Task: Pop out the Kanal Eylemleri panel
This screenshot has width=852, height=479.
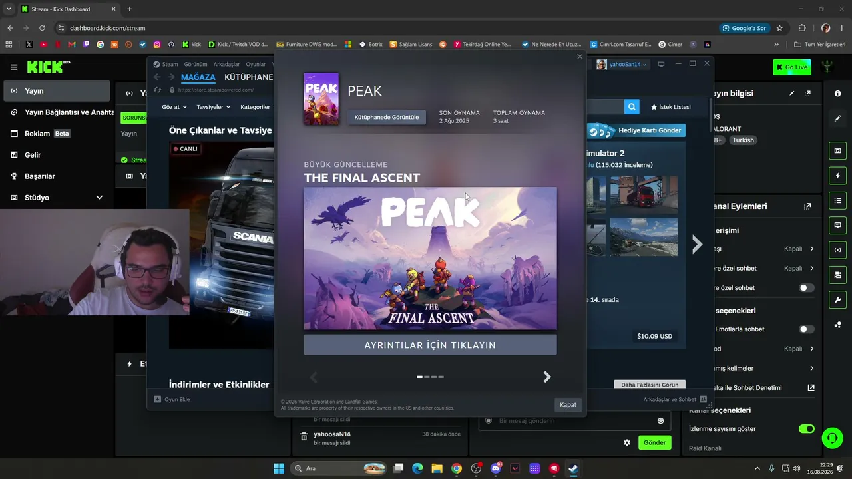Action: coord(807,206)
